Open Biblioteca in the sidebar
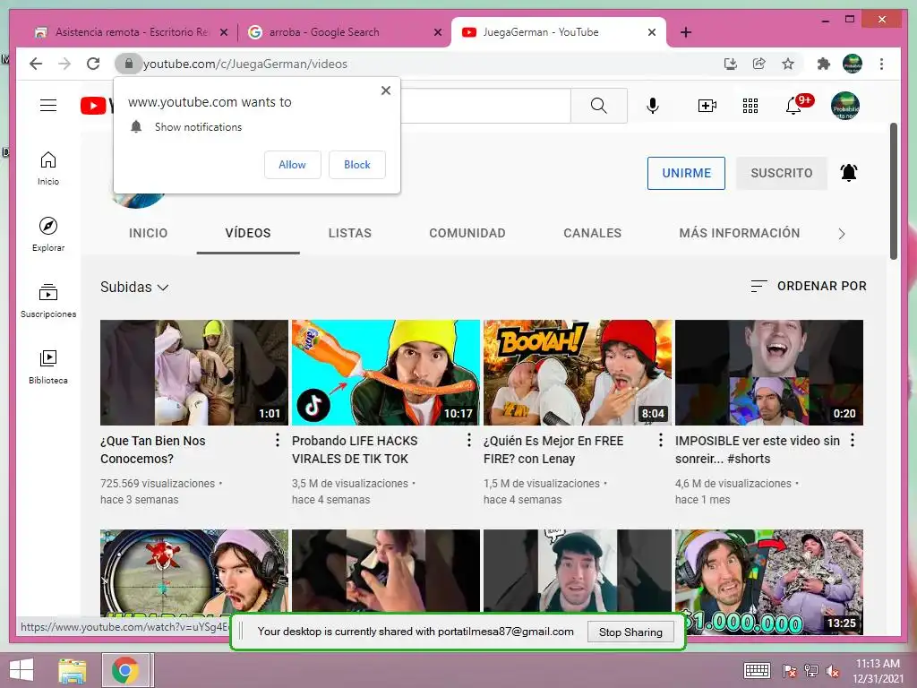 48,366
